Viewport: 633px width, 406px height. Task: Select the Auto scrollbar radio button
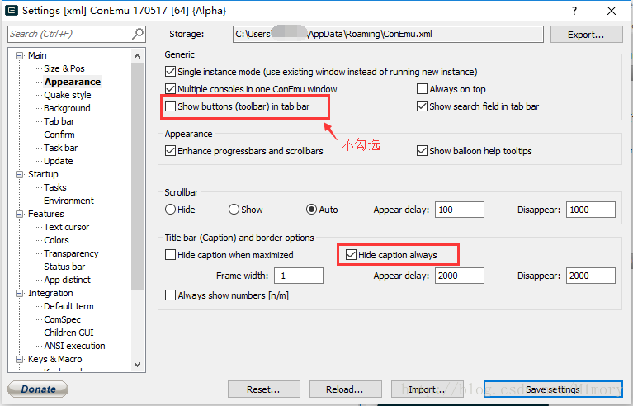point(311,210)
